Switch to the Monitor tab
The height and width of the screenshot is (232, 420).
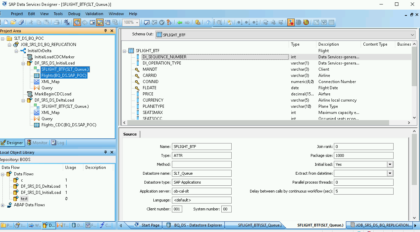[x=37, y=143]
